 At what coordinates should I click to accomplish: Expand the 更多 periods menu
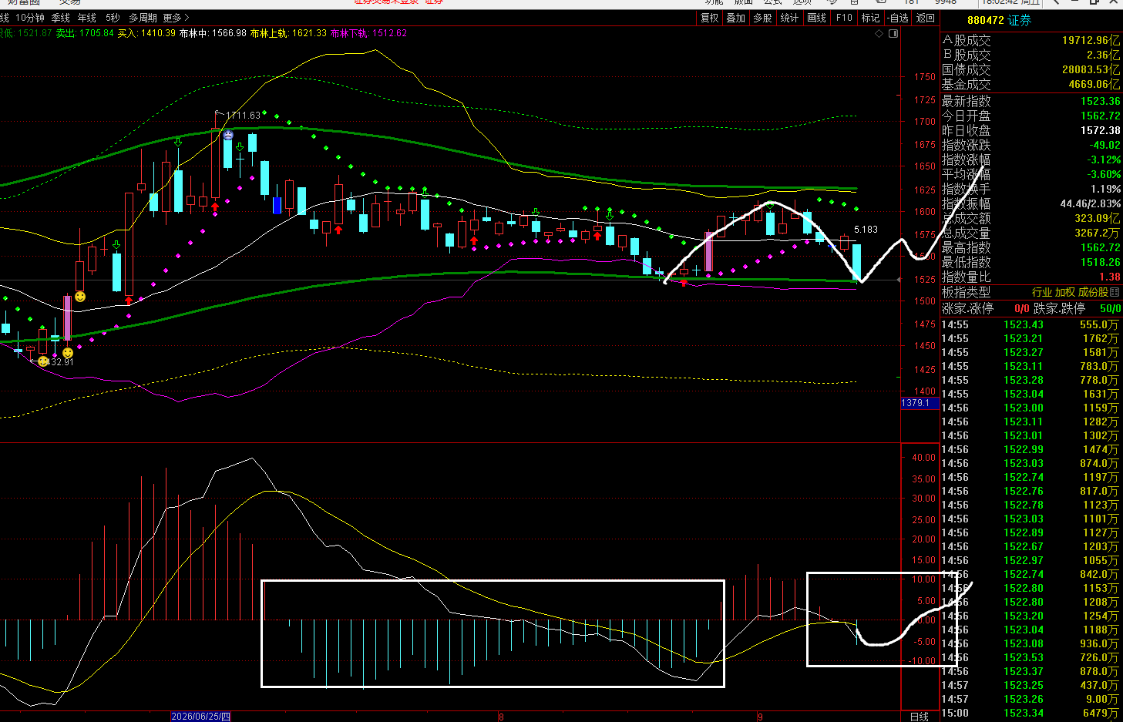(177, 18)
